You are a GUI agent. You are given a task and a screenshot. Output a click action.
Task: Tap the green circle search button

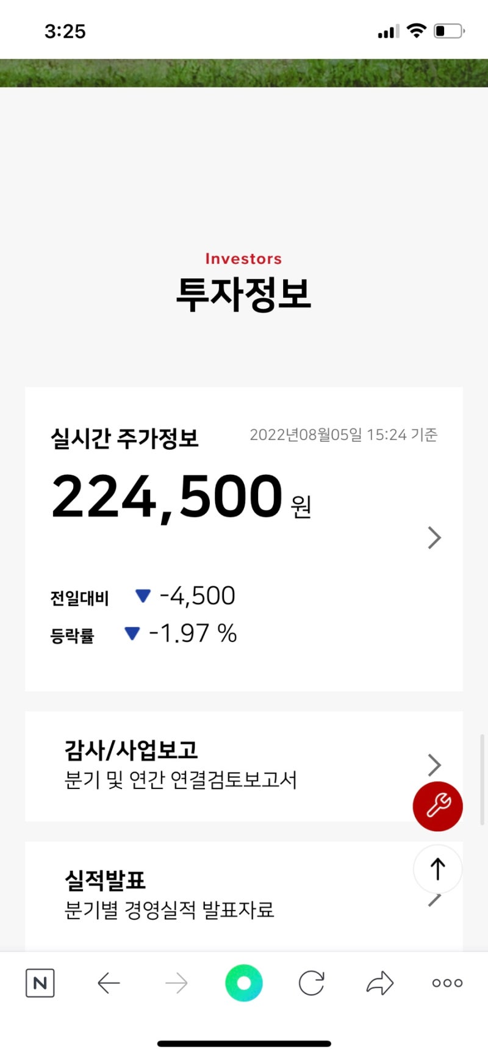[x=244, y=983]
